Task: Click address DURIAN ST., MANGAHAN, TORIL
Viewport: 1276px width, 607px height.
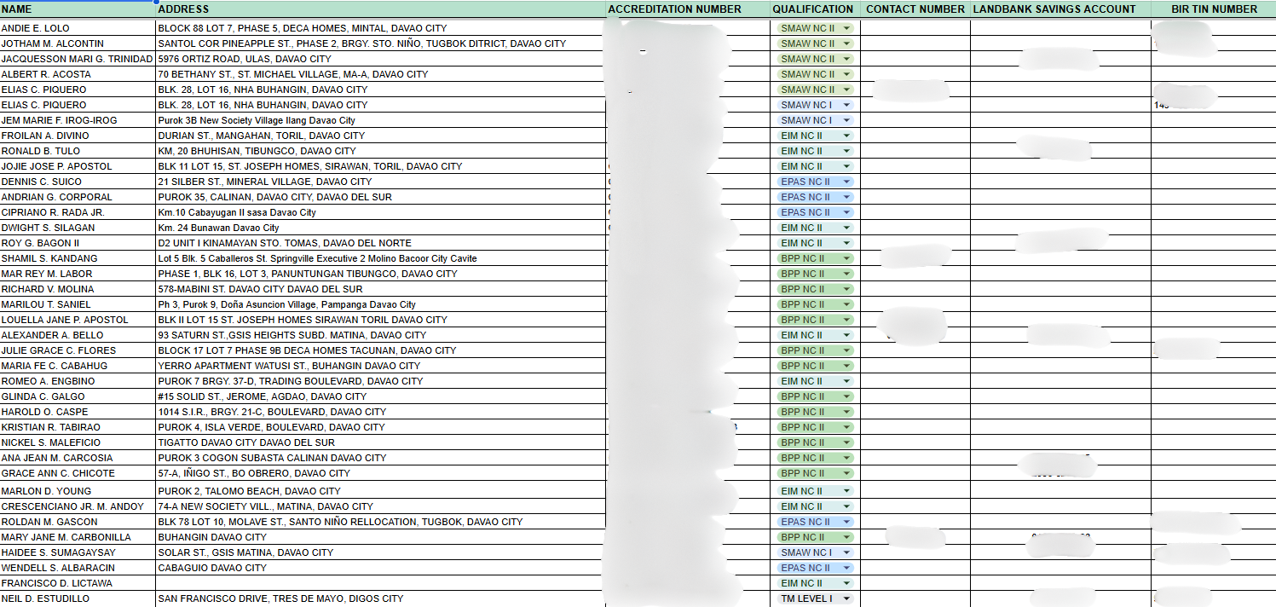Action: (x=380, y=136)
